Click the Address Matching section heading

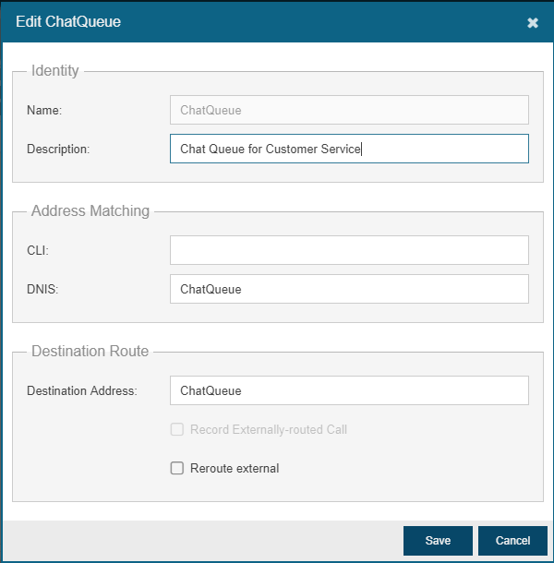pyautogui.click(x=90, y=210)
